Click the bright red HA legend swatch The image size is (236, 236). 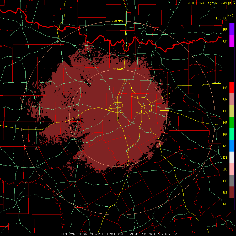pyautogui.click(x=232, y=88)
